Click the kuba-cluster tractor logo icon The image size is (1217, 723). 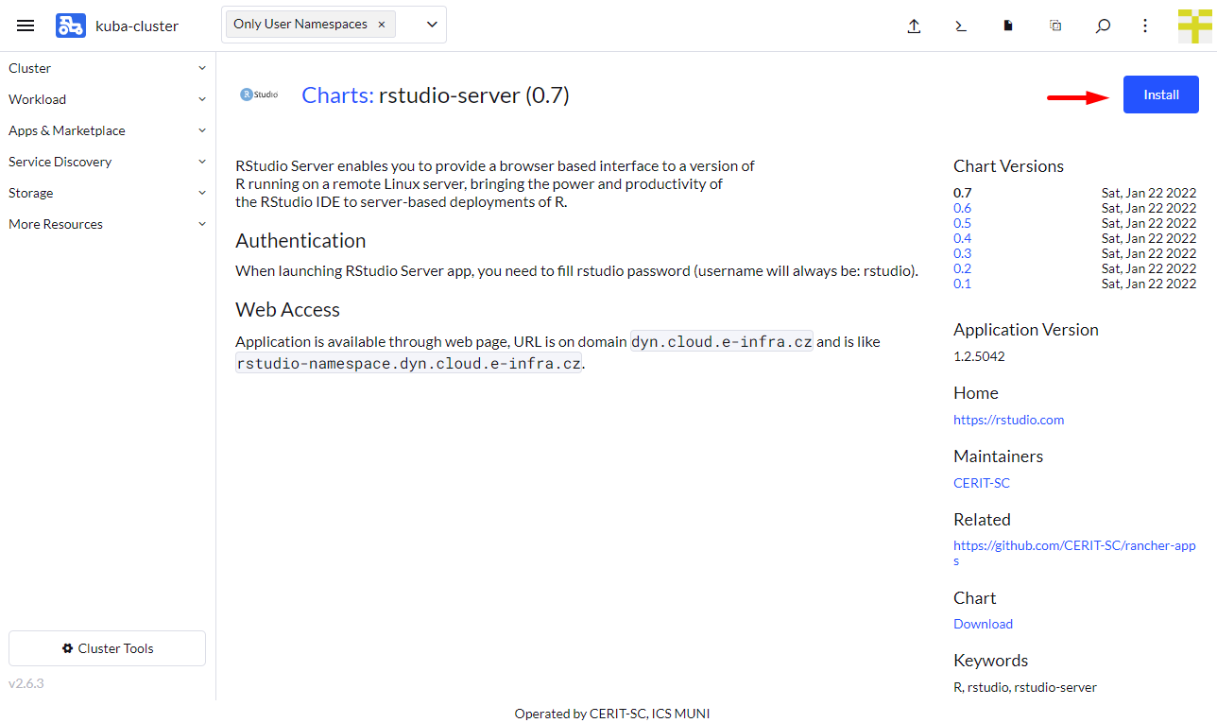(71, 26)
